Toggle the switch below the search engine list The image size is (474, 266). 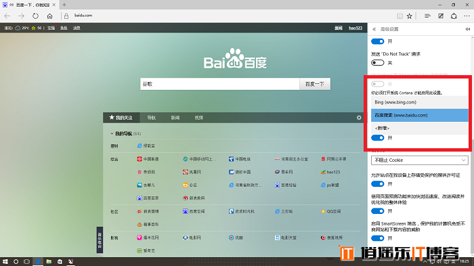click(377, 138)
